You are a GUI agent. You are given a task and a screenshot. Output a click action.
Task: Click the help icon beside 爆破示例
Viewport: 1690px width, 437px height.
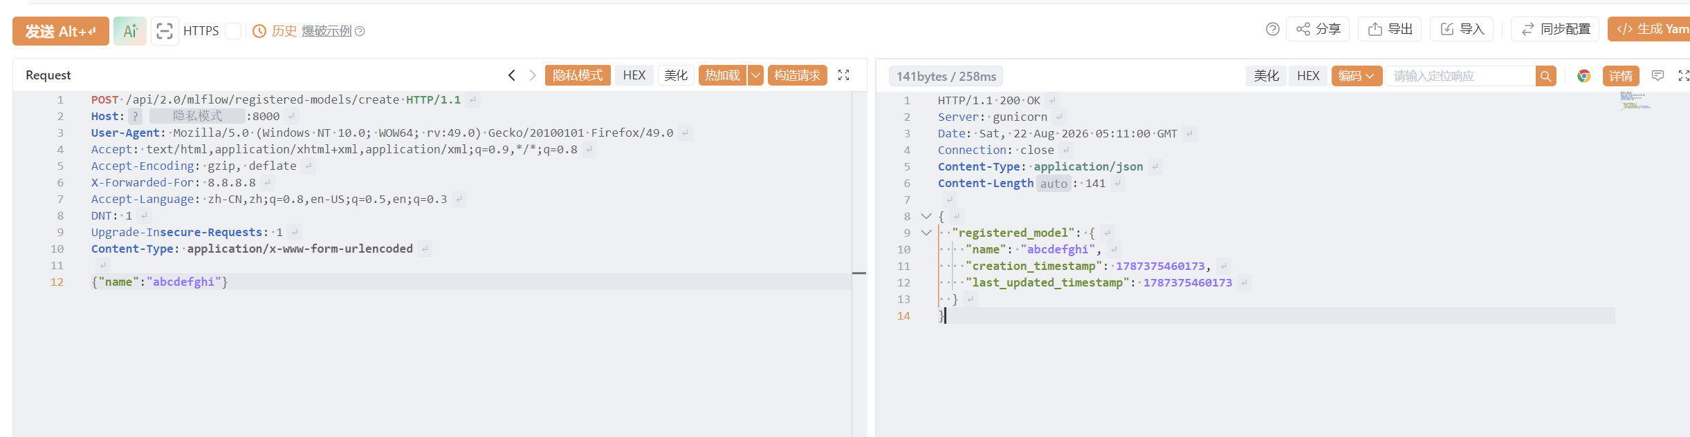tap(360, 31)
